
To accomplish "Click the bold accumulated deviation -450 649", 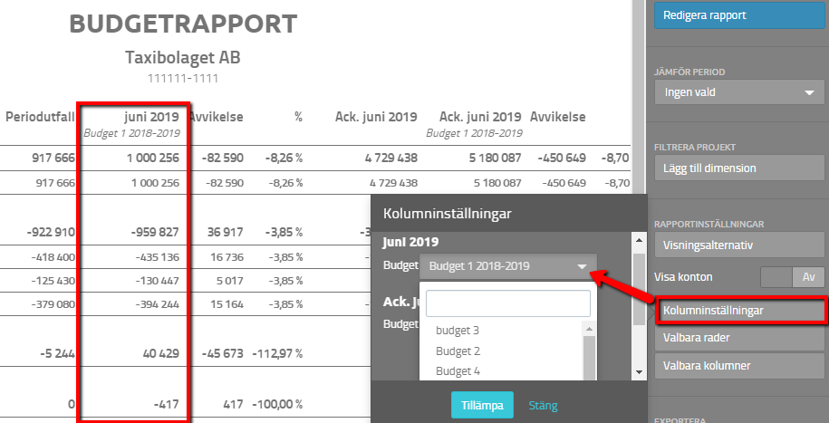I will coord(562,158).
